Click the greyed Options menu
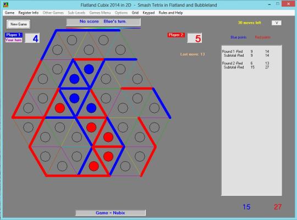Screen dimensions: 297x220 click(121, 13)
